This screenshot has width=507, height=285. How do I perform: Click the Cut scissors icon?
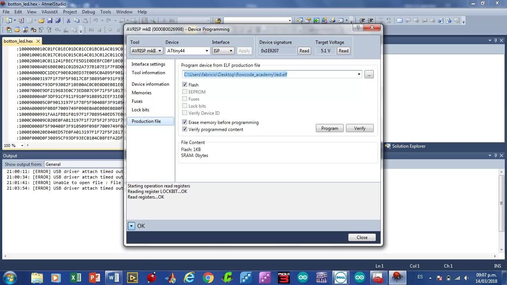point(68,20)
